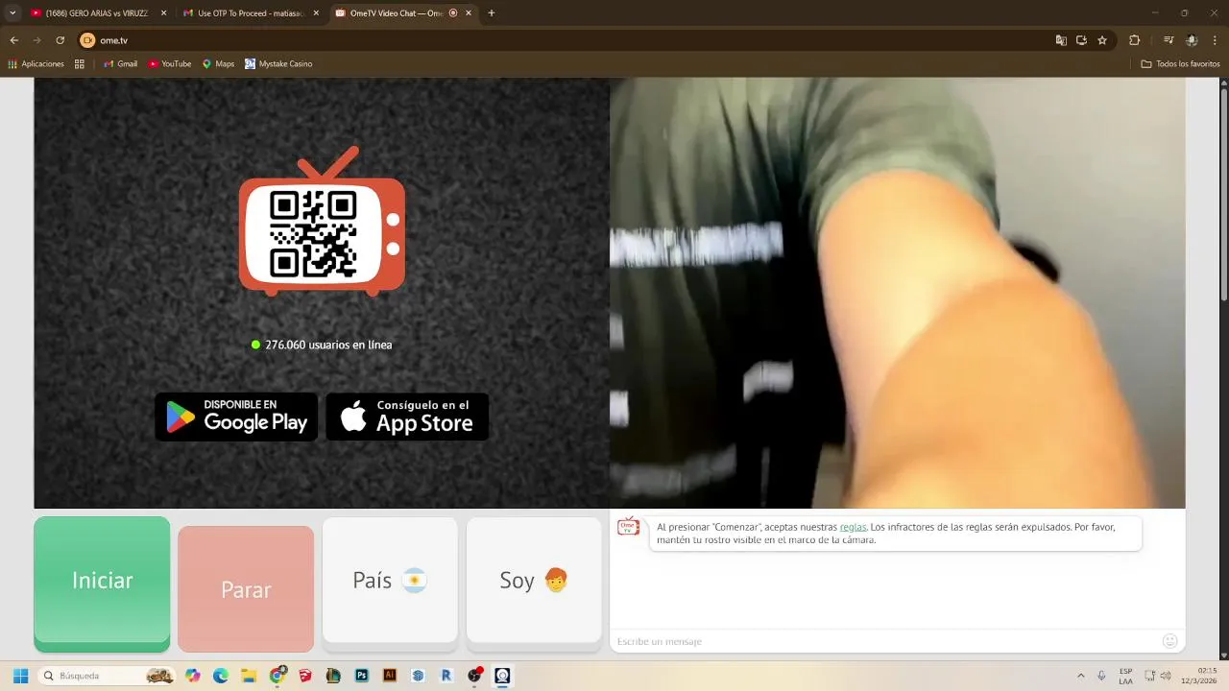Open the tab search dropdown arrow
Viewport: 1229px width, 691px height.
click(x=12, y=13)
